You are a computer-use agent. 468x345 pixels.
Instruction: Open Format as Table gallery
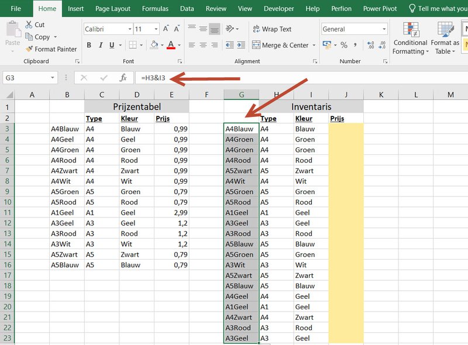pos(445,38)
